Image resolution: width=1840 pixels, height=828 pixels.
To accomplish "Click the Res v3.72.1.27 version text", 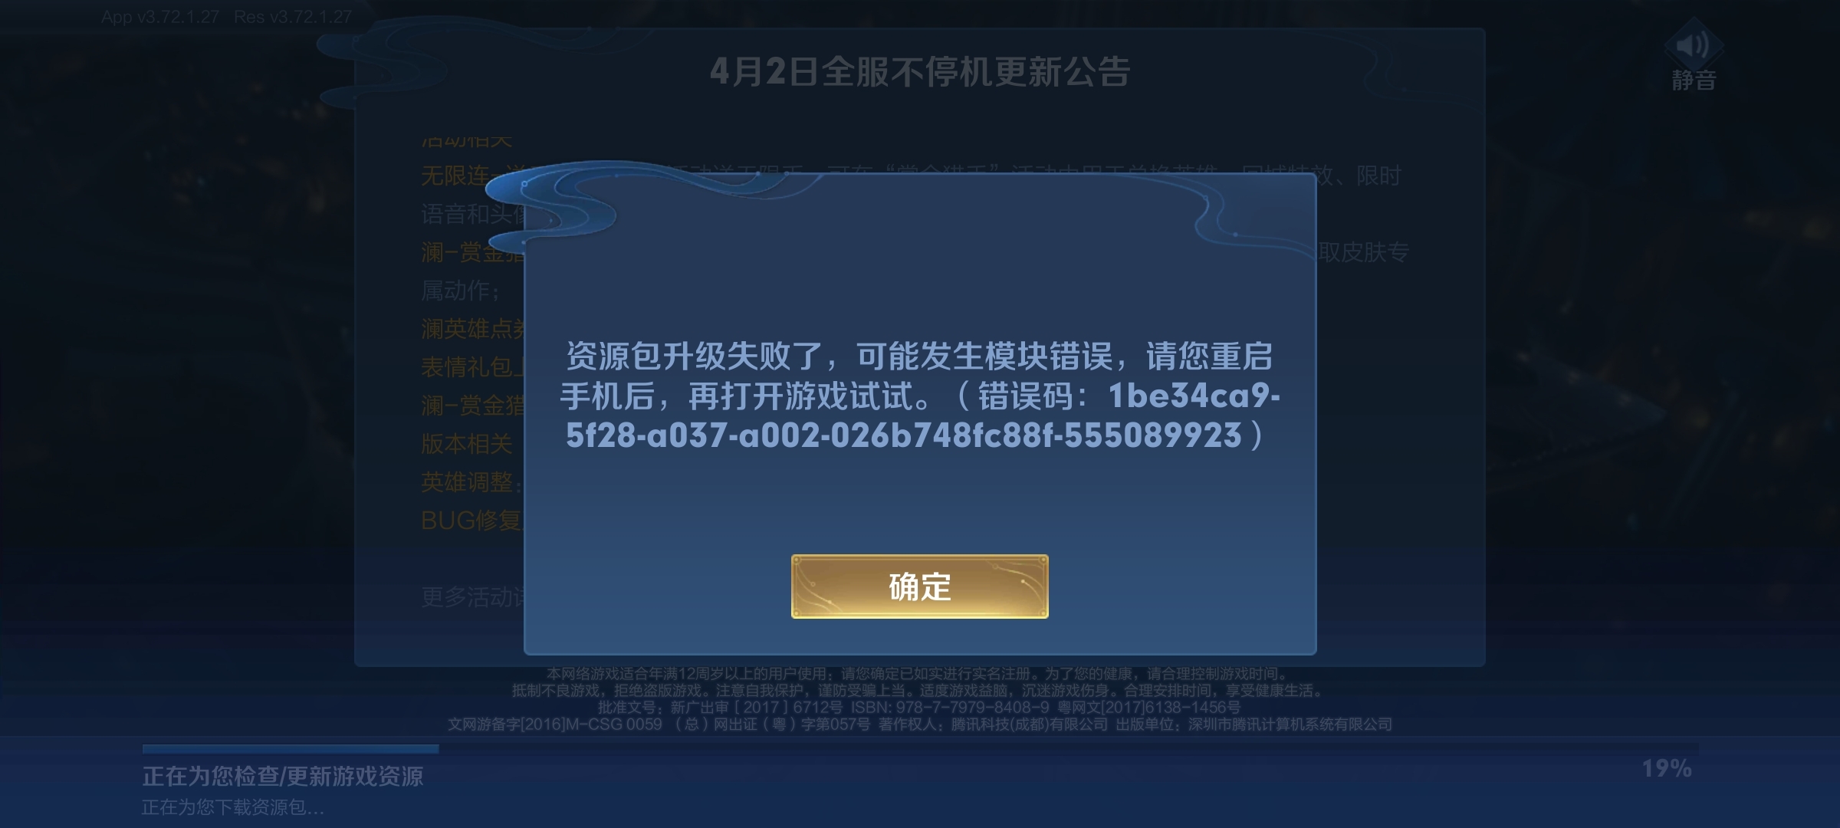I will pyautogui.click(x=293, y=17).
